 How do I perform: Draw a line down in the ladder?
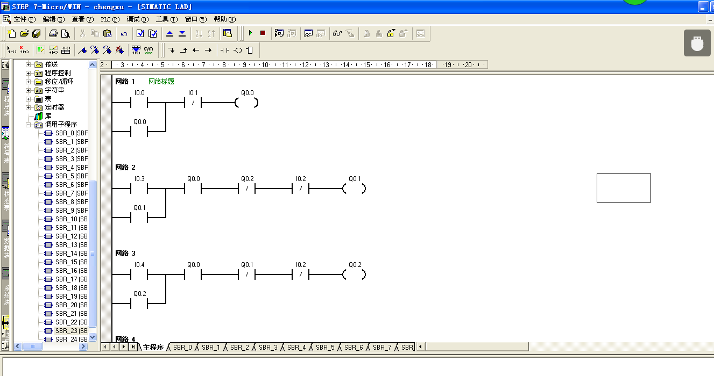point(171,50)
